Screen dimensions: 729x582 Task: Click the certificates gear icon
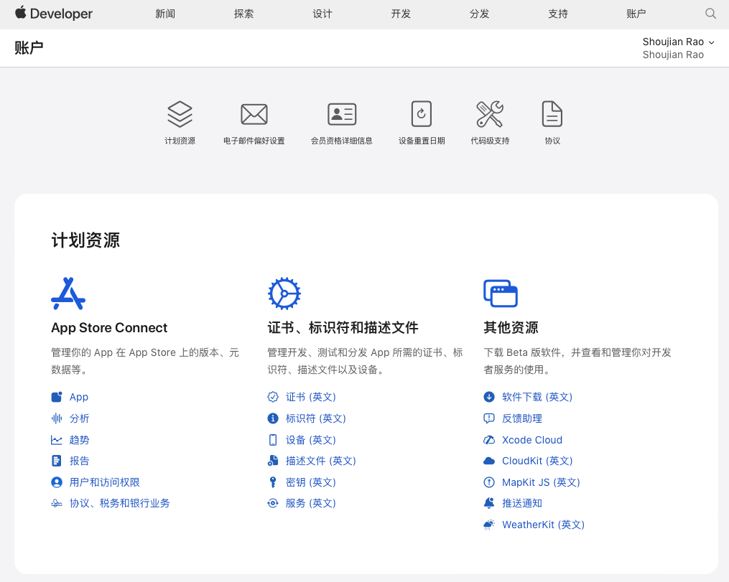tap(284, 293)
